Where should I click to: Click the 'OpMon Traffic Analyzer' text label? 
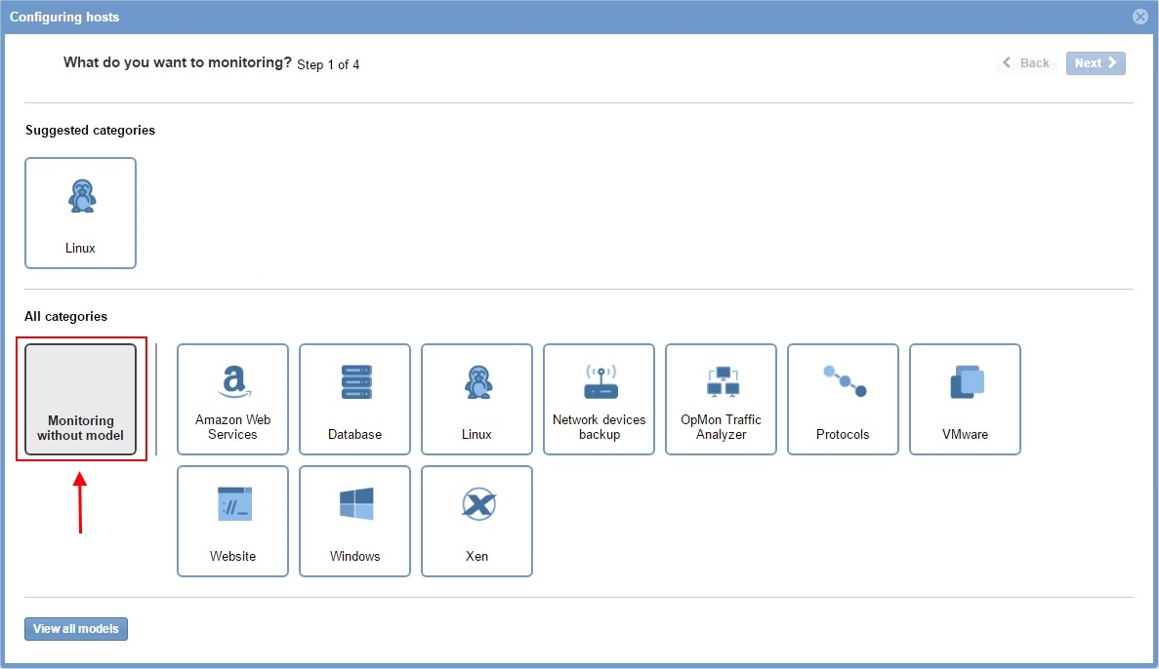click(x=721, y=427)
